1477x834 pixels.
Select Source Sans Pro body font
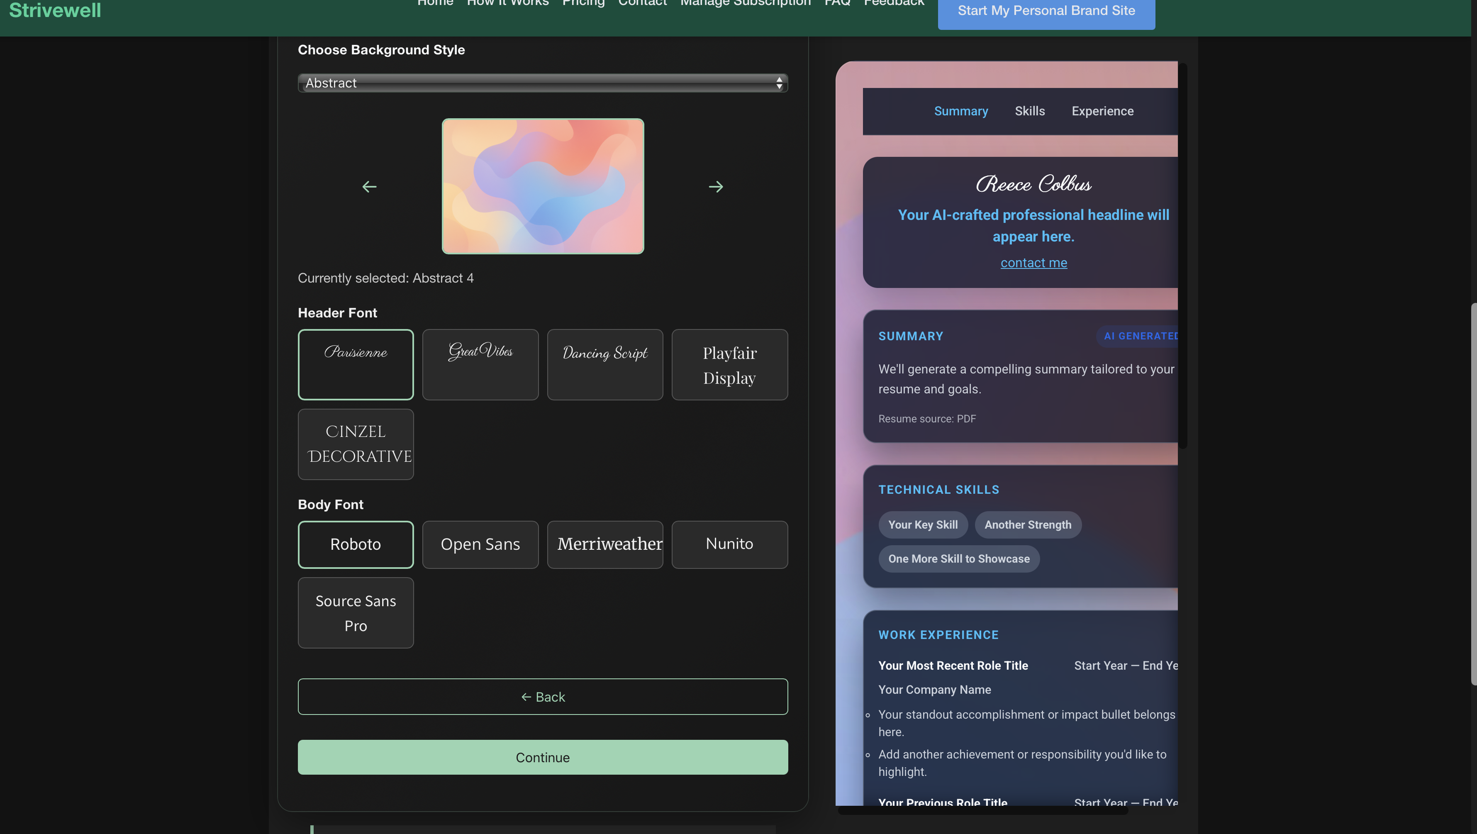tap(356, 612)
